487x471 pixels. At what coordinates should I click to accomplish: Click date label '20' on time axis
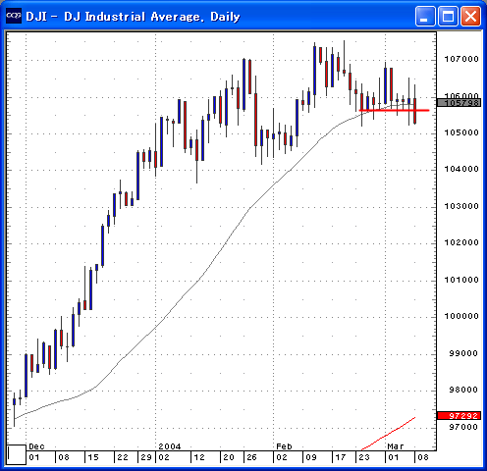(229, 457)
